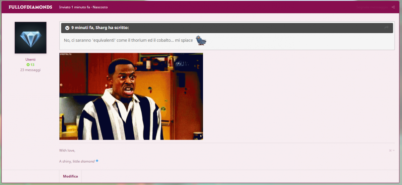Click the 'Inviato 1 minuto fa' timestamp
The height and width of the screenshot is (185, 402).
[75, 7]
